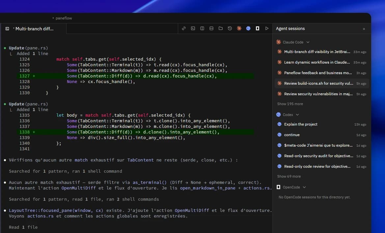Viewport: 385px width, 233px height.
Task: Click the Codex icon beside Read-only code review
Action: click(x=279, y=166)
